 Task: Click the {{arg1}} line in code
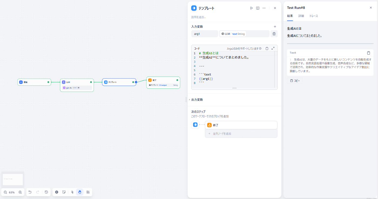click(x=206, y=79)
